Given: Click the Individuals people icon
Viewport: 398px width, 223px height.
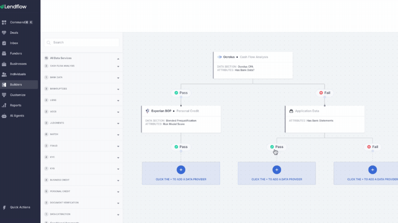Looking at the screenshot, I should [x=4, y=74].
